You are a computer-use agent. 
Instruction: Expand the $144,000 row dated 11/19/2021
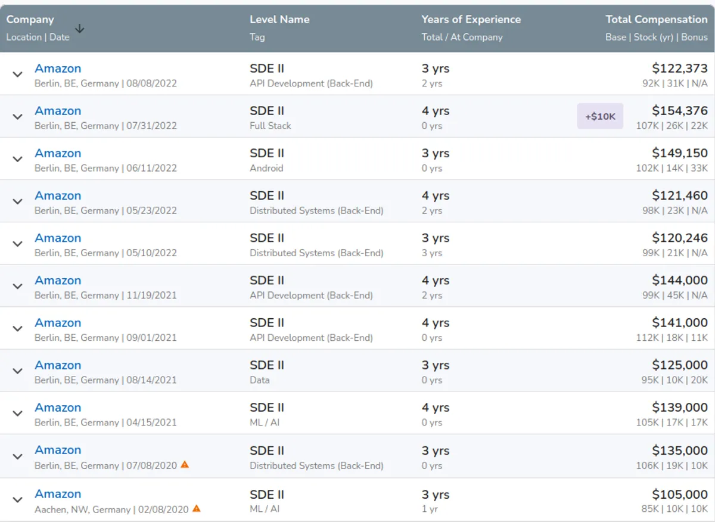click(x=18, y=286)
